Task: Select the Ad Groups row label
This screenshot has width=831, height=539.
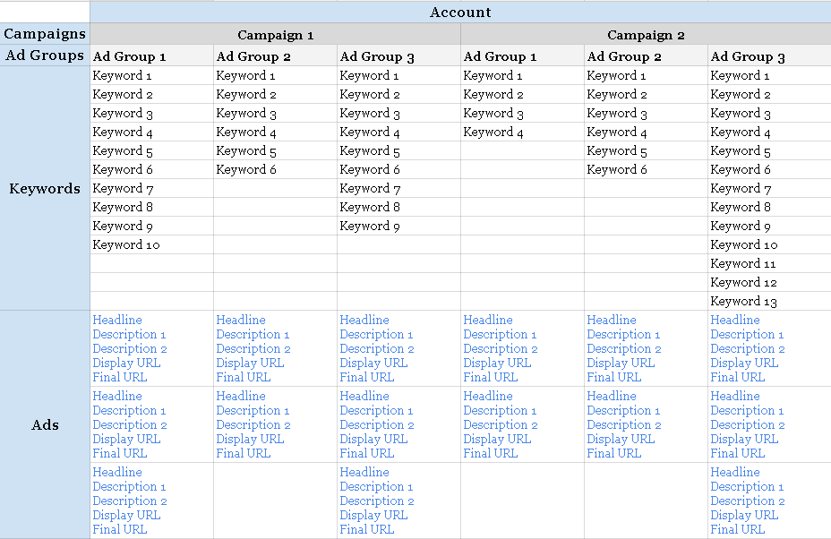Action: [x=45, y=56]
